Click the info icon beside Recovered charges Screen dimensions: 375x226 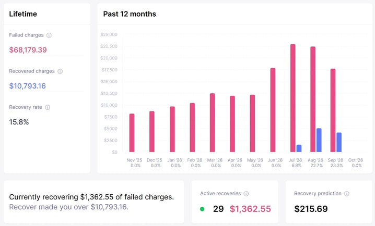60,71
